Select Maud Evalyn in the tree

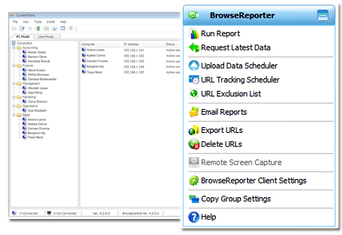click(37, 70)
